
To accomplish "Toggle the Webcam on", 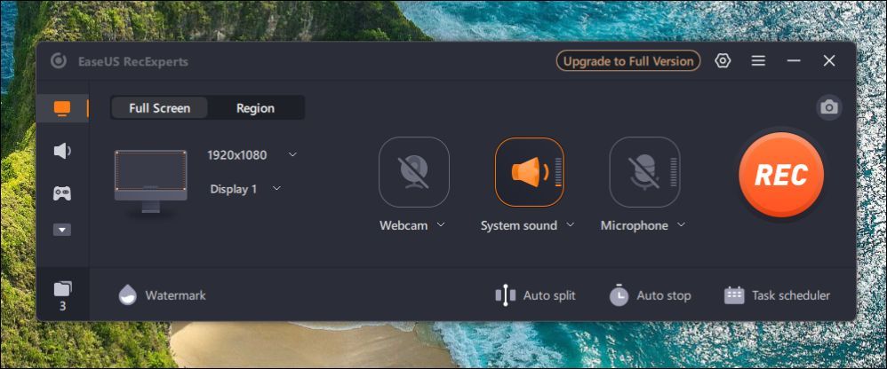I will point(413,172).
